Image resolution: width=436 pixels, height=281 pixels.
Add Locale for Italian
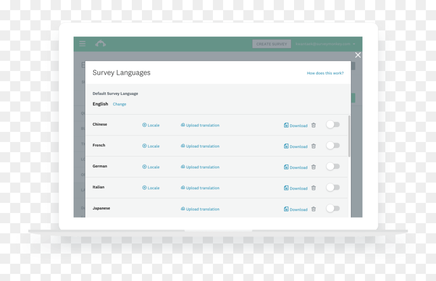[151, 188]
